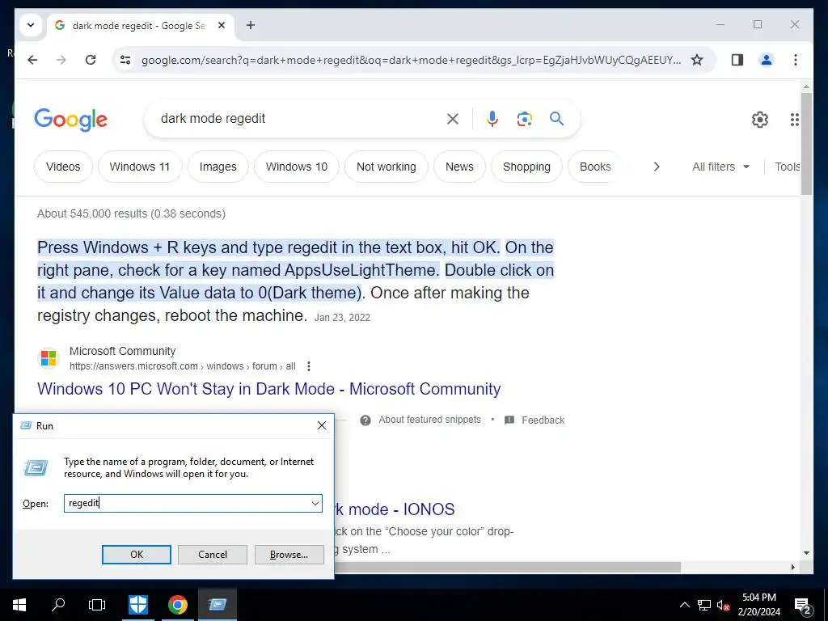Click the address bar URL
The width and height of the screenshot is (828, 621).
pos(411,60)
